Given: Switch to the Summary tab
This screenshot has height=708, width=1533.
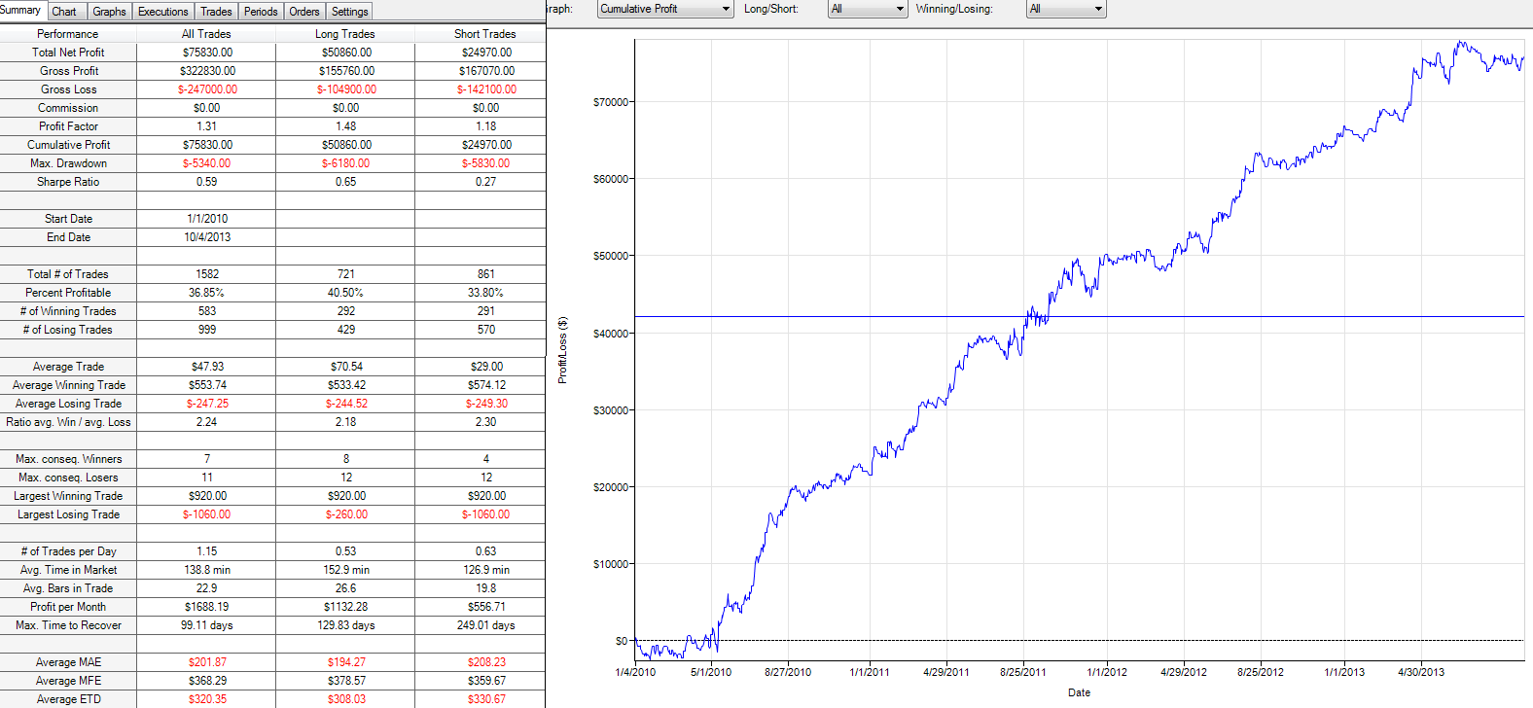Looking at the screenshot, I should 21,10.
